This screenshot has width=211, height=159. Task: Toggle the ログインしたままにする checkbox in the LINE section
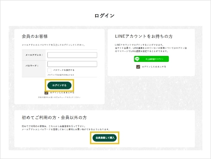click(x=138, y=67)
